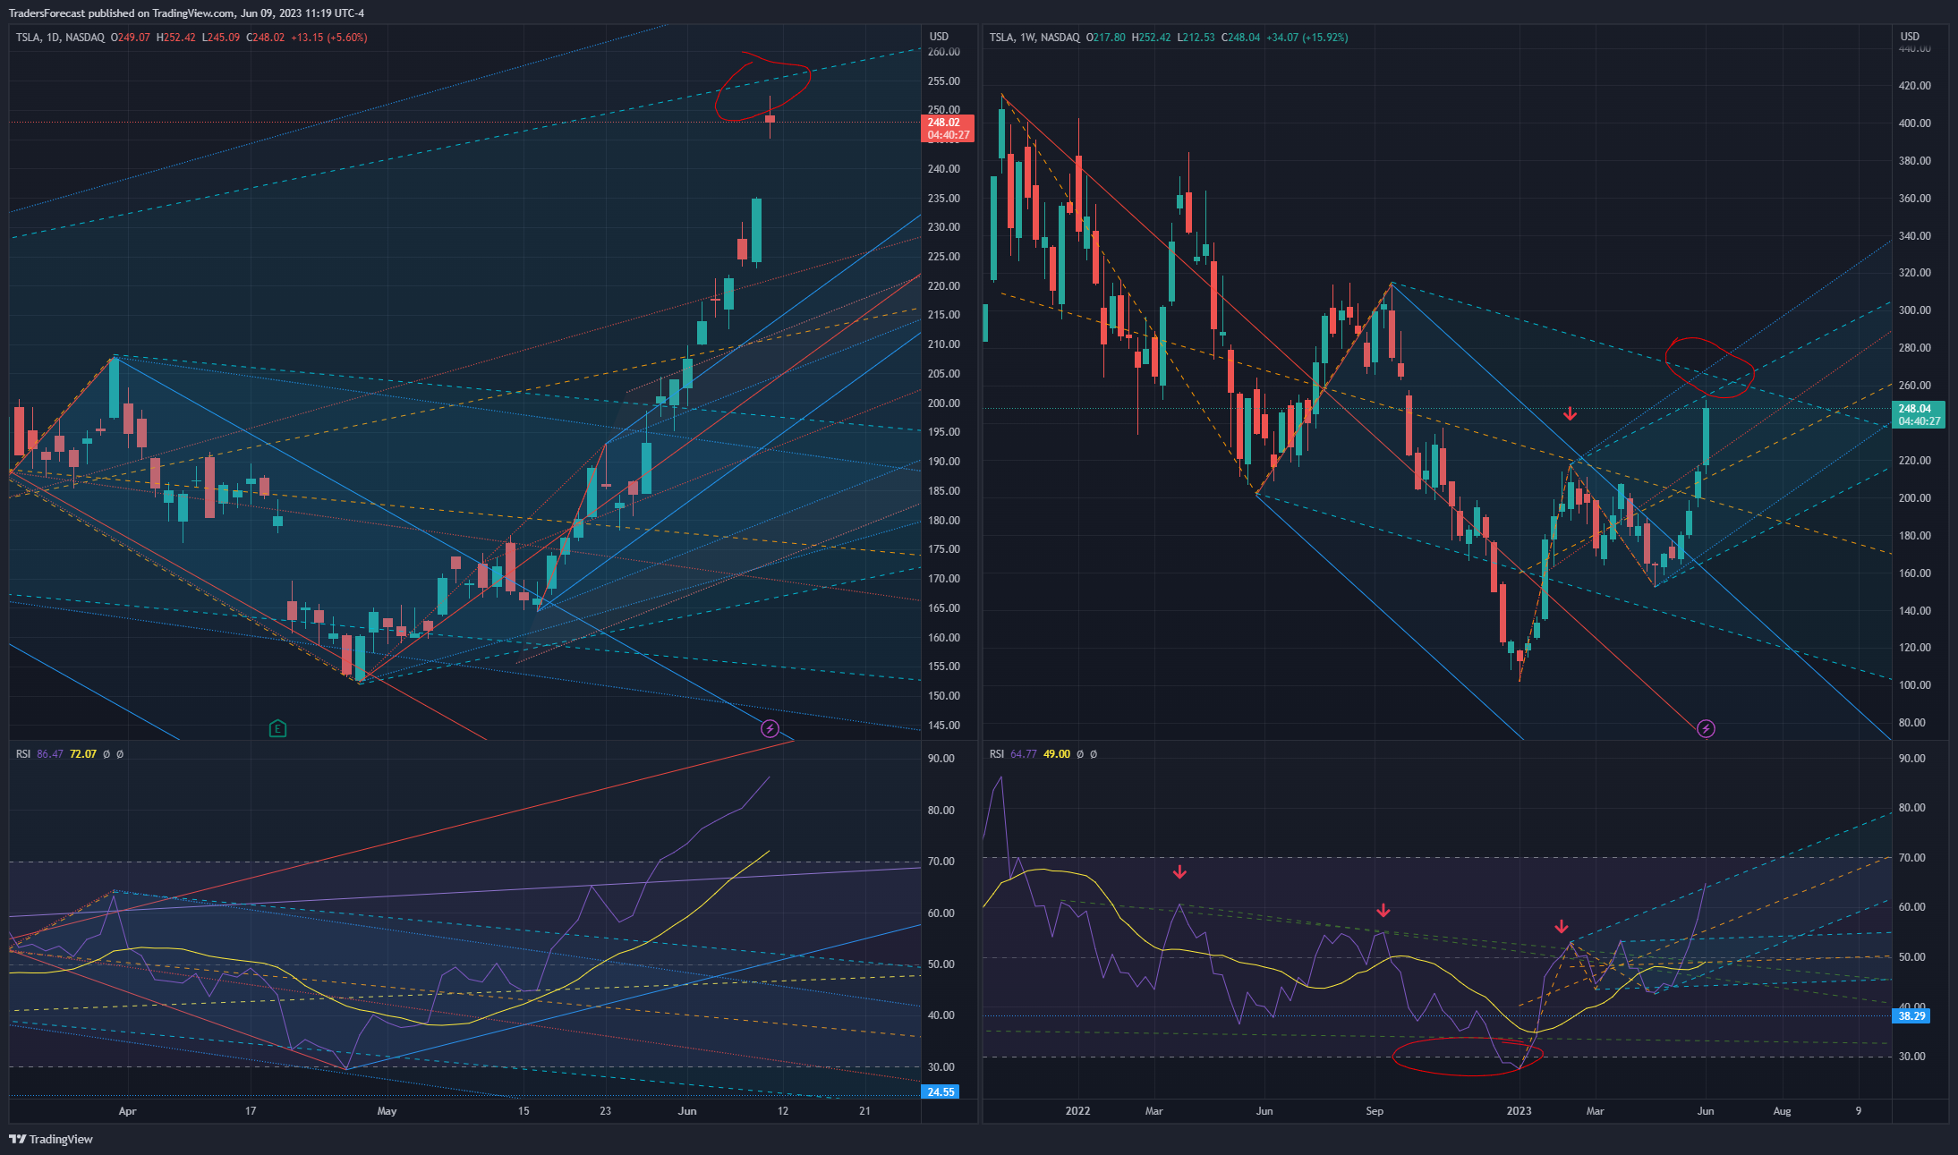Click the Sep label on weekly time axis

(x=1375, y=1111)
